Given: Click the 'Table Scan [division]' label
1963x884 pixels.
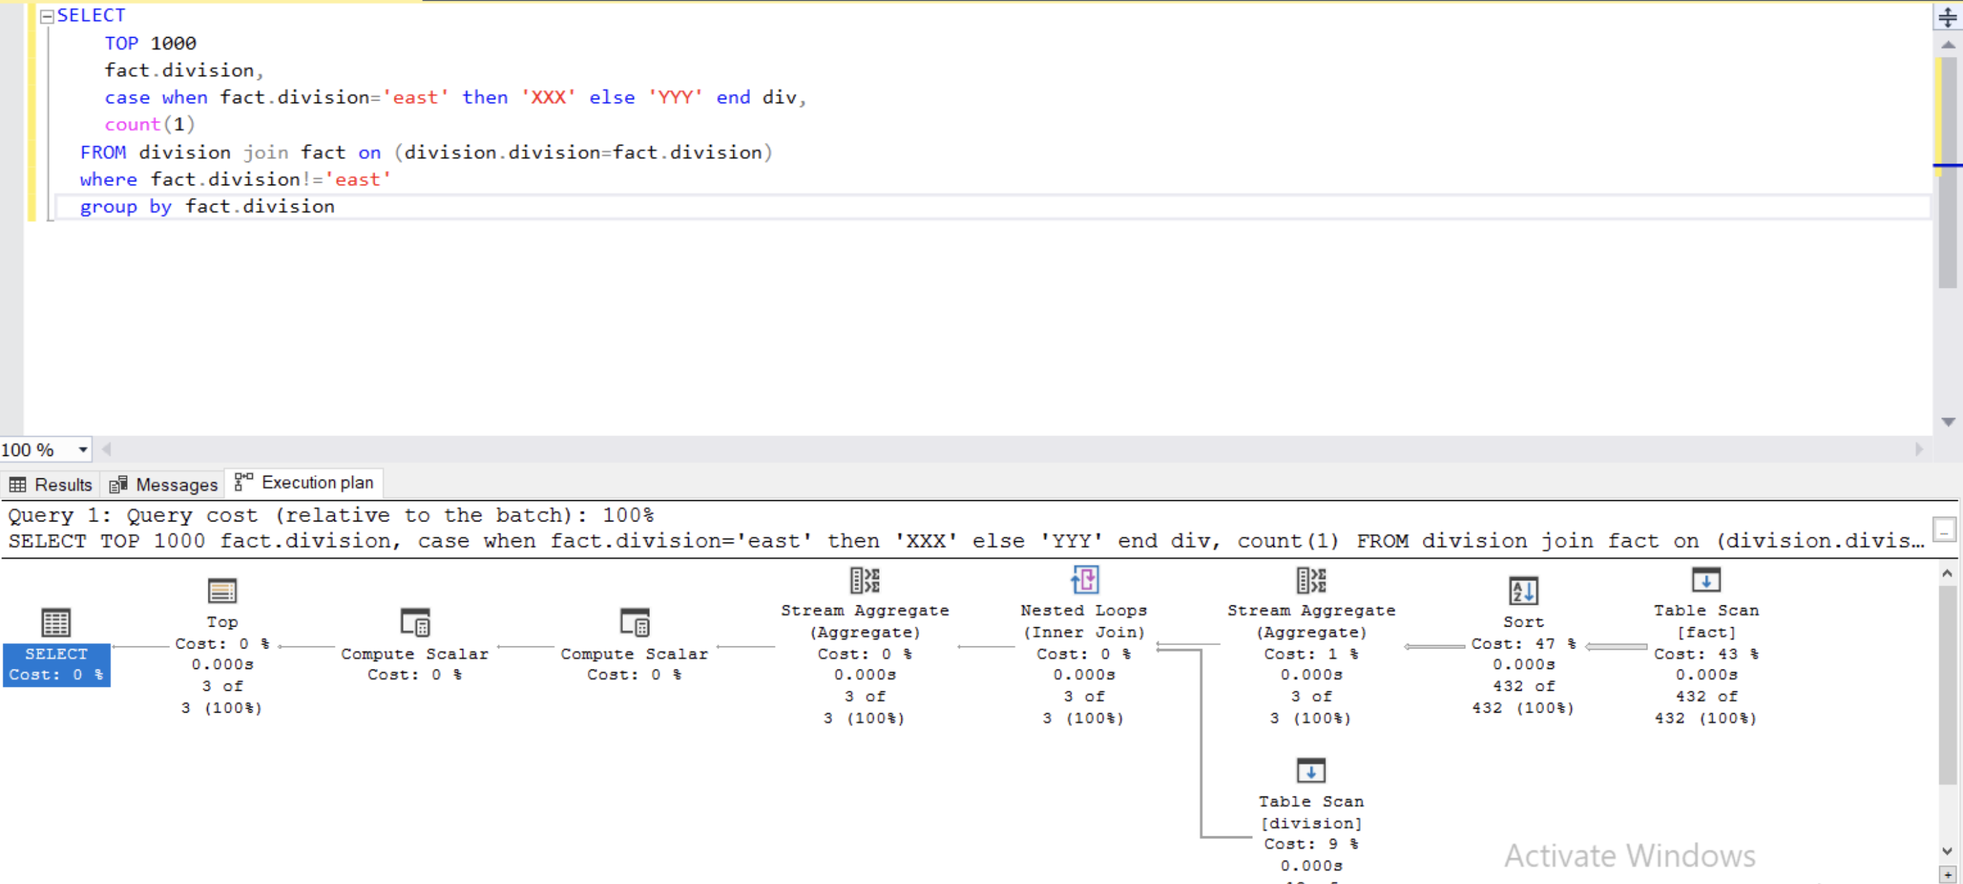Looking at the screenshot, I should click(x=1312, y=813).
